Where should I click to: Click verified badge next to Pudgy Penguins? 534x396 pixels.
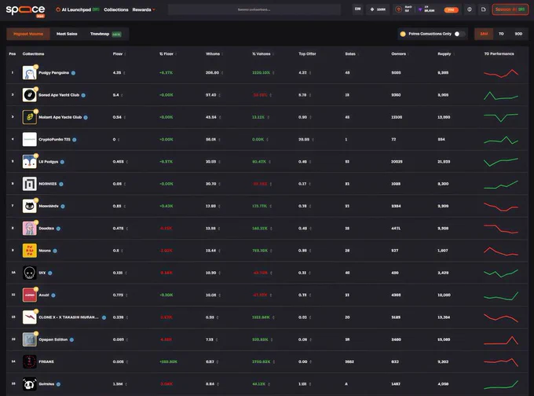pos(73,73)
